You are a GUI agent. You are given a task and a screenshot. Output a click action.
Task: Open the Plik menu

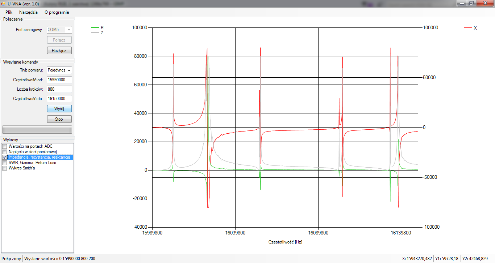[x=9, y=12]
